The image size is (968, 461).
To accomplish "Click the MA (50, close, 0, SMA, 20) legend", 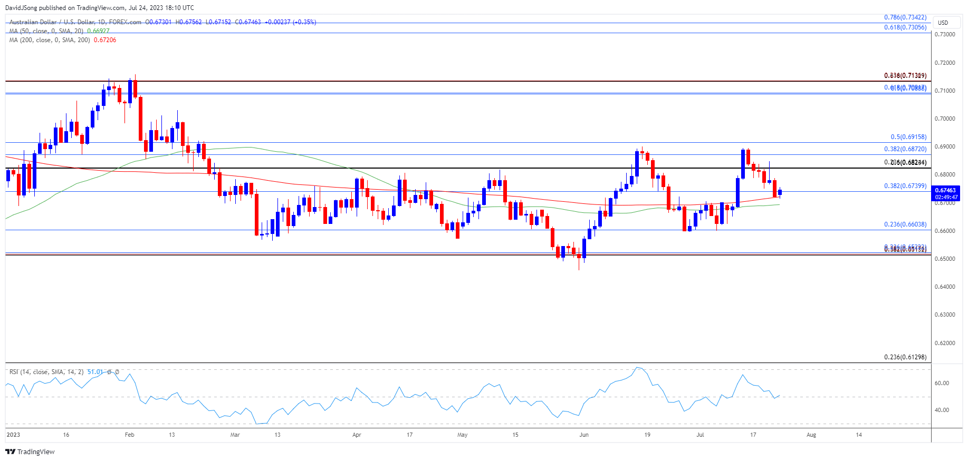I will [46, 31].
